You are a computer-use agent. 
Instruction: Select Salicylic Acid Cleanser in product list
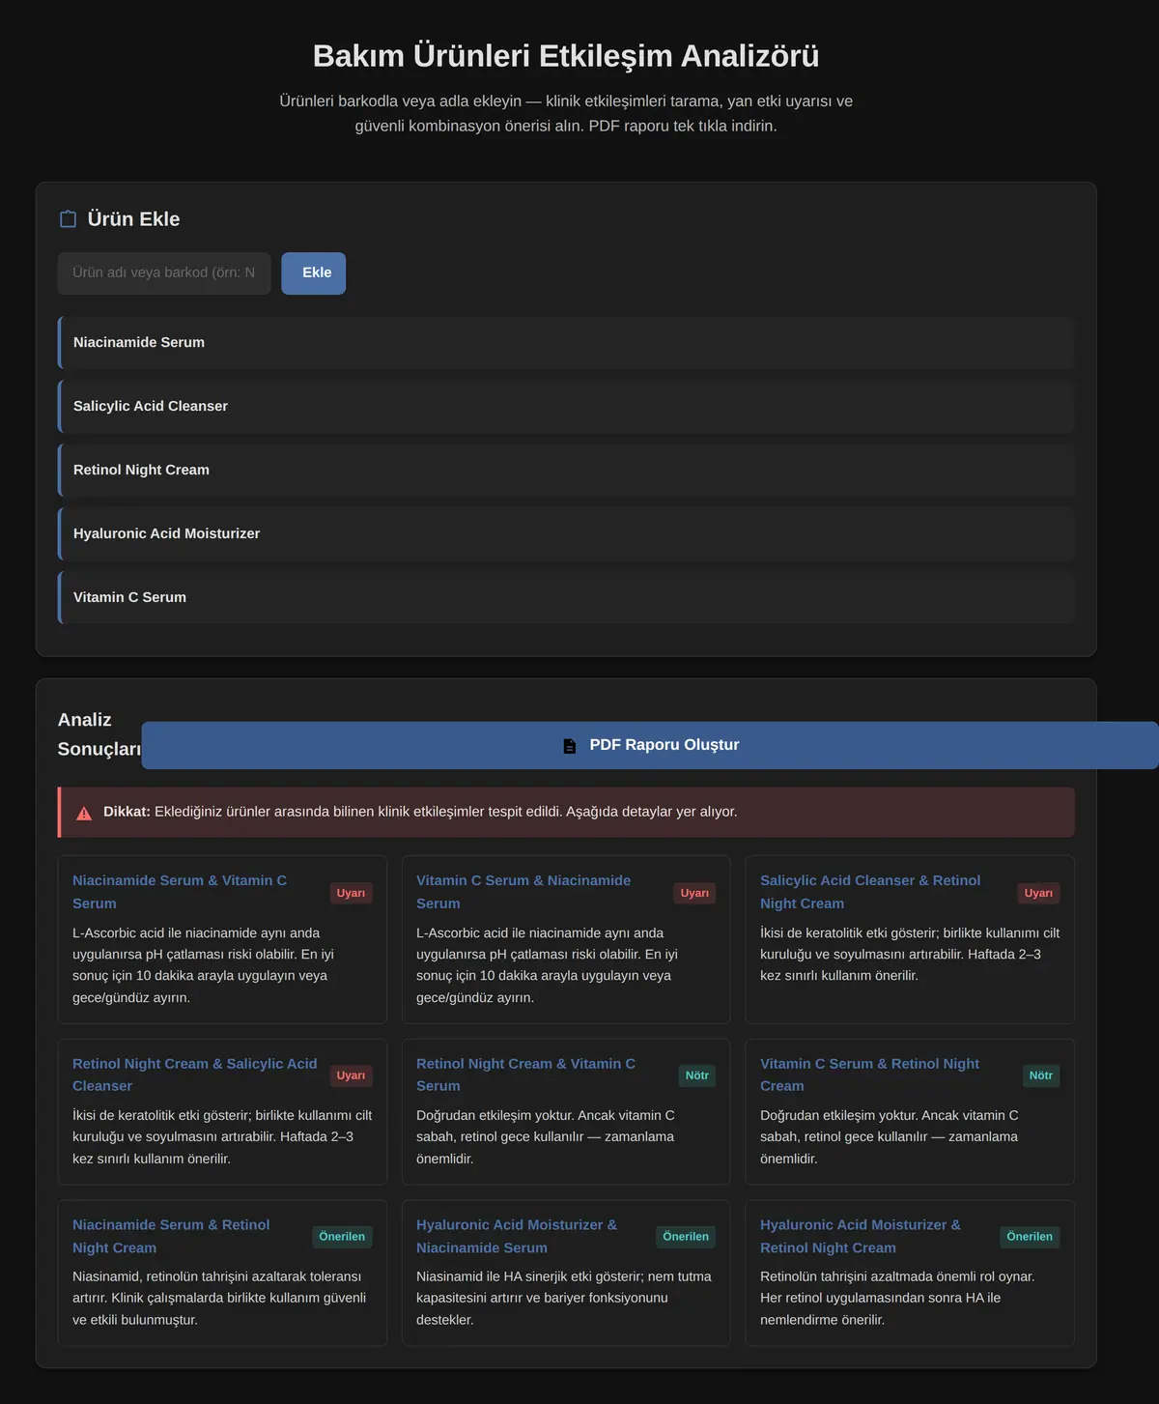(x=566, y=407)
